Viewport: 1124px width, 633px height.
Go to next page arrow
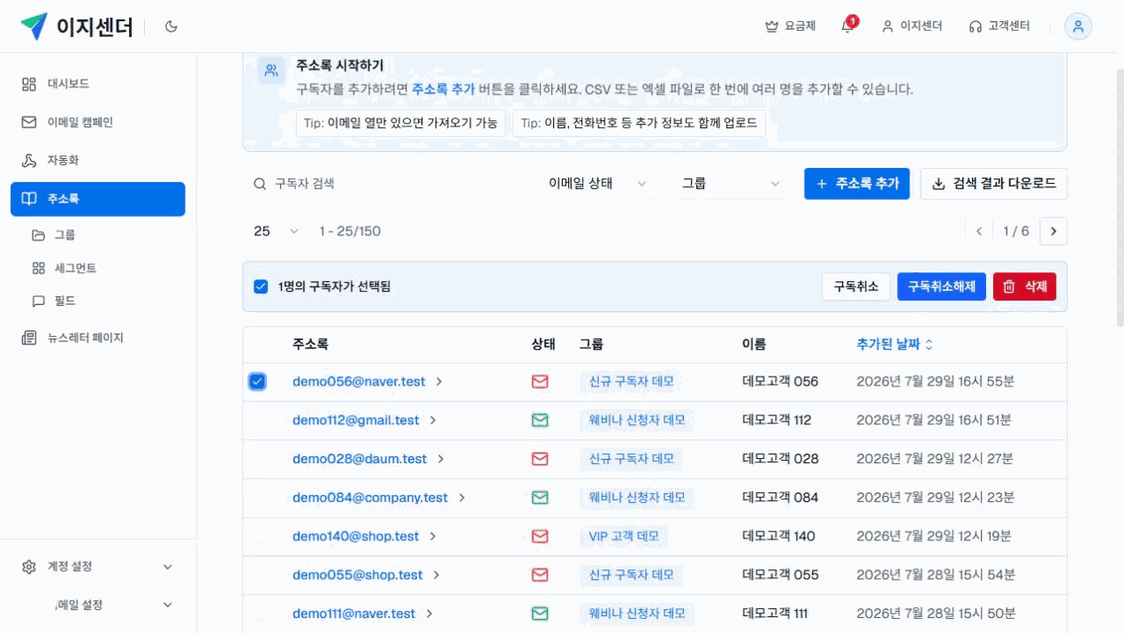1053,232
